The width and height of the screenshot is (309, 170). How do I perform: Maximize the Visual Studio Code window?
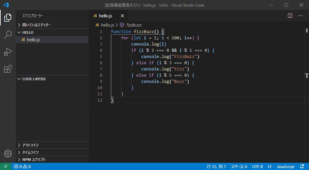pyautogui.click(x=286, y=5)
